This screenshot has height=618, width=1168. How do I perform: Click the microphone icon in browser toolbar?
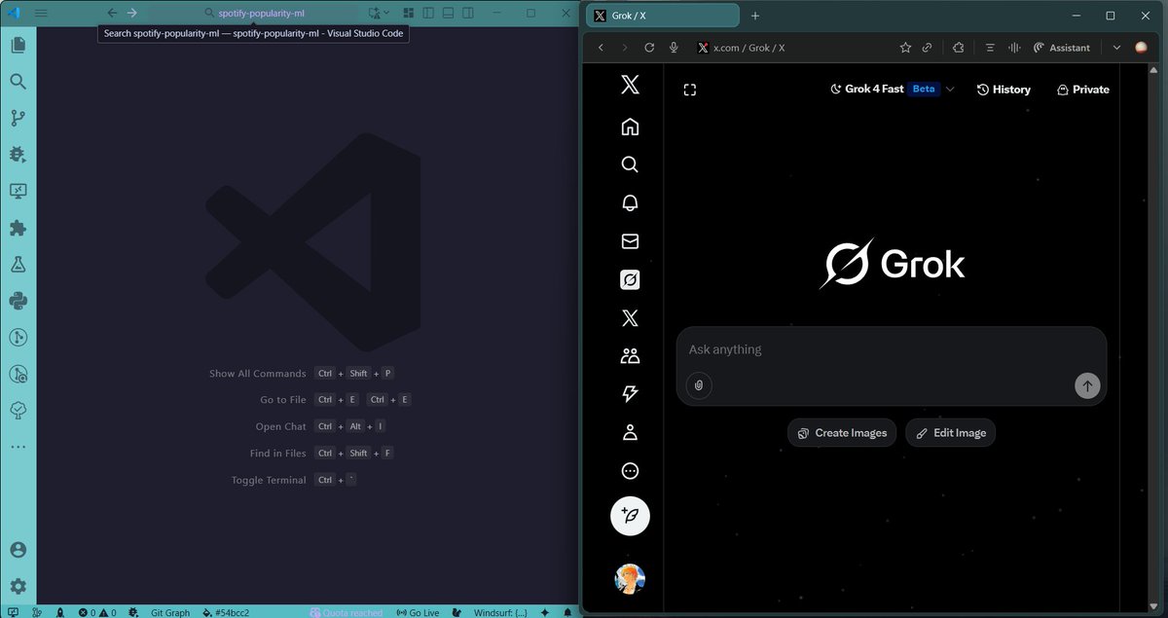[x=674, y=48]
